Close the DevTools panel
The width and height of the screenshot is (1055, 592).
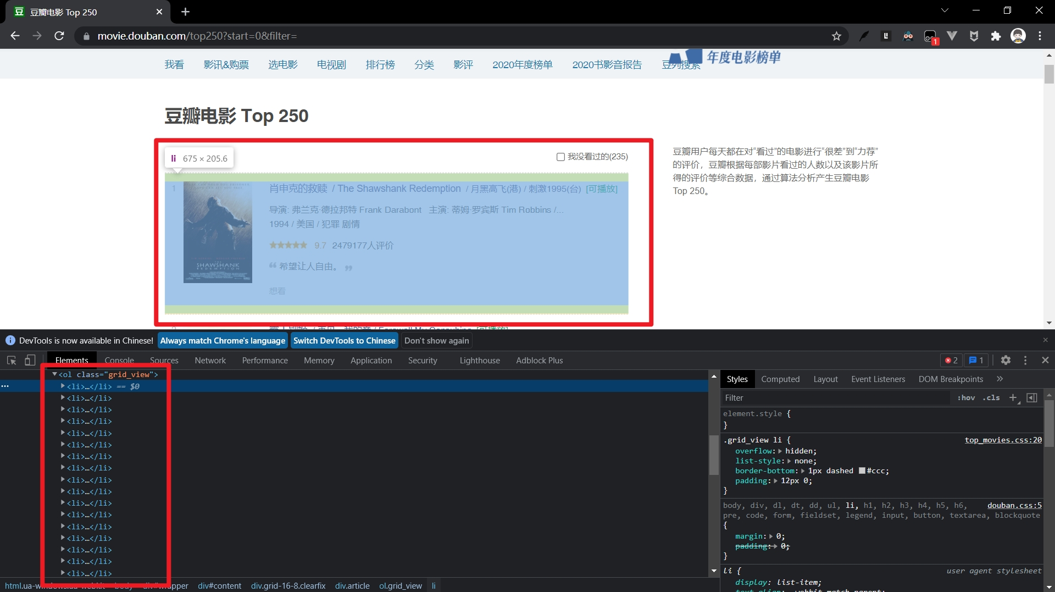[x=1045, y=360]
